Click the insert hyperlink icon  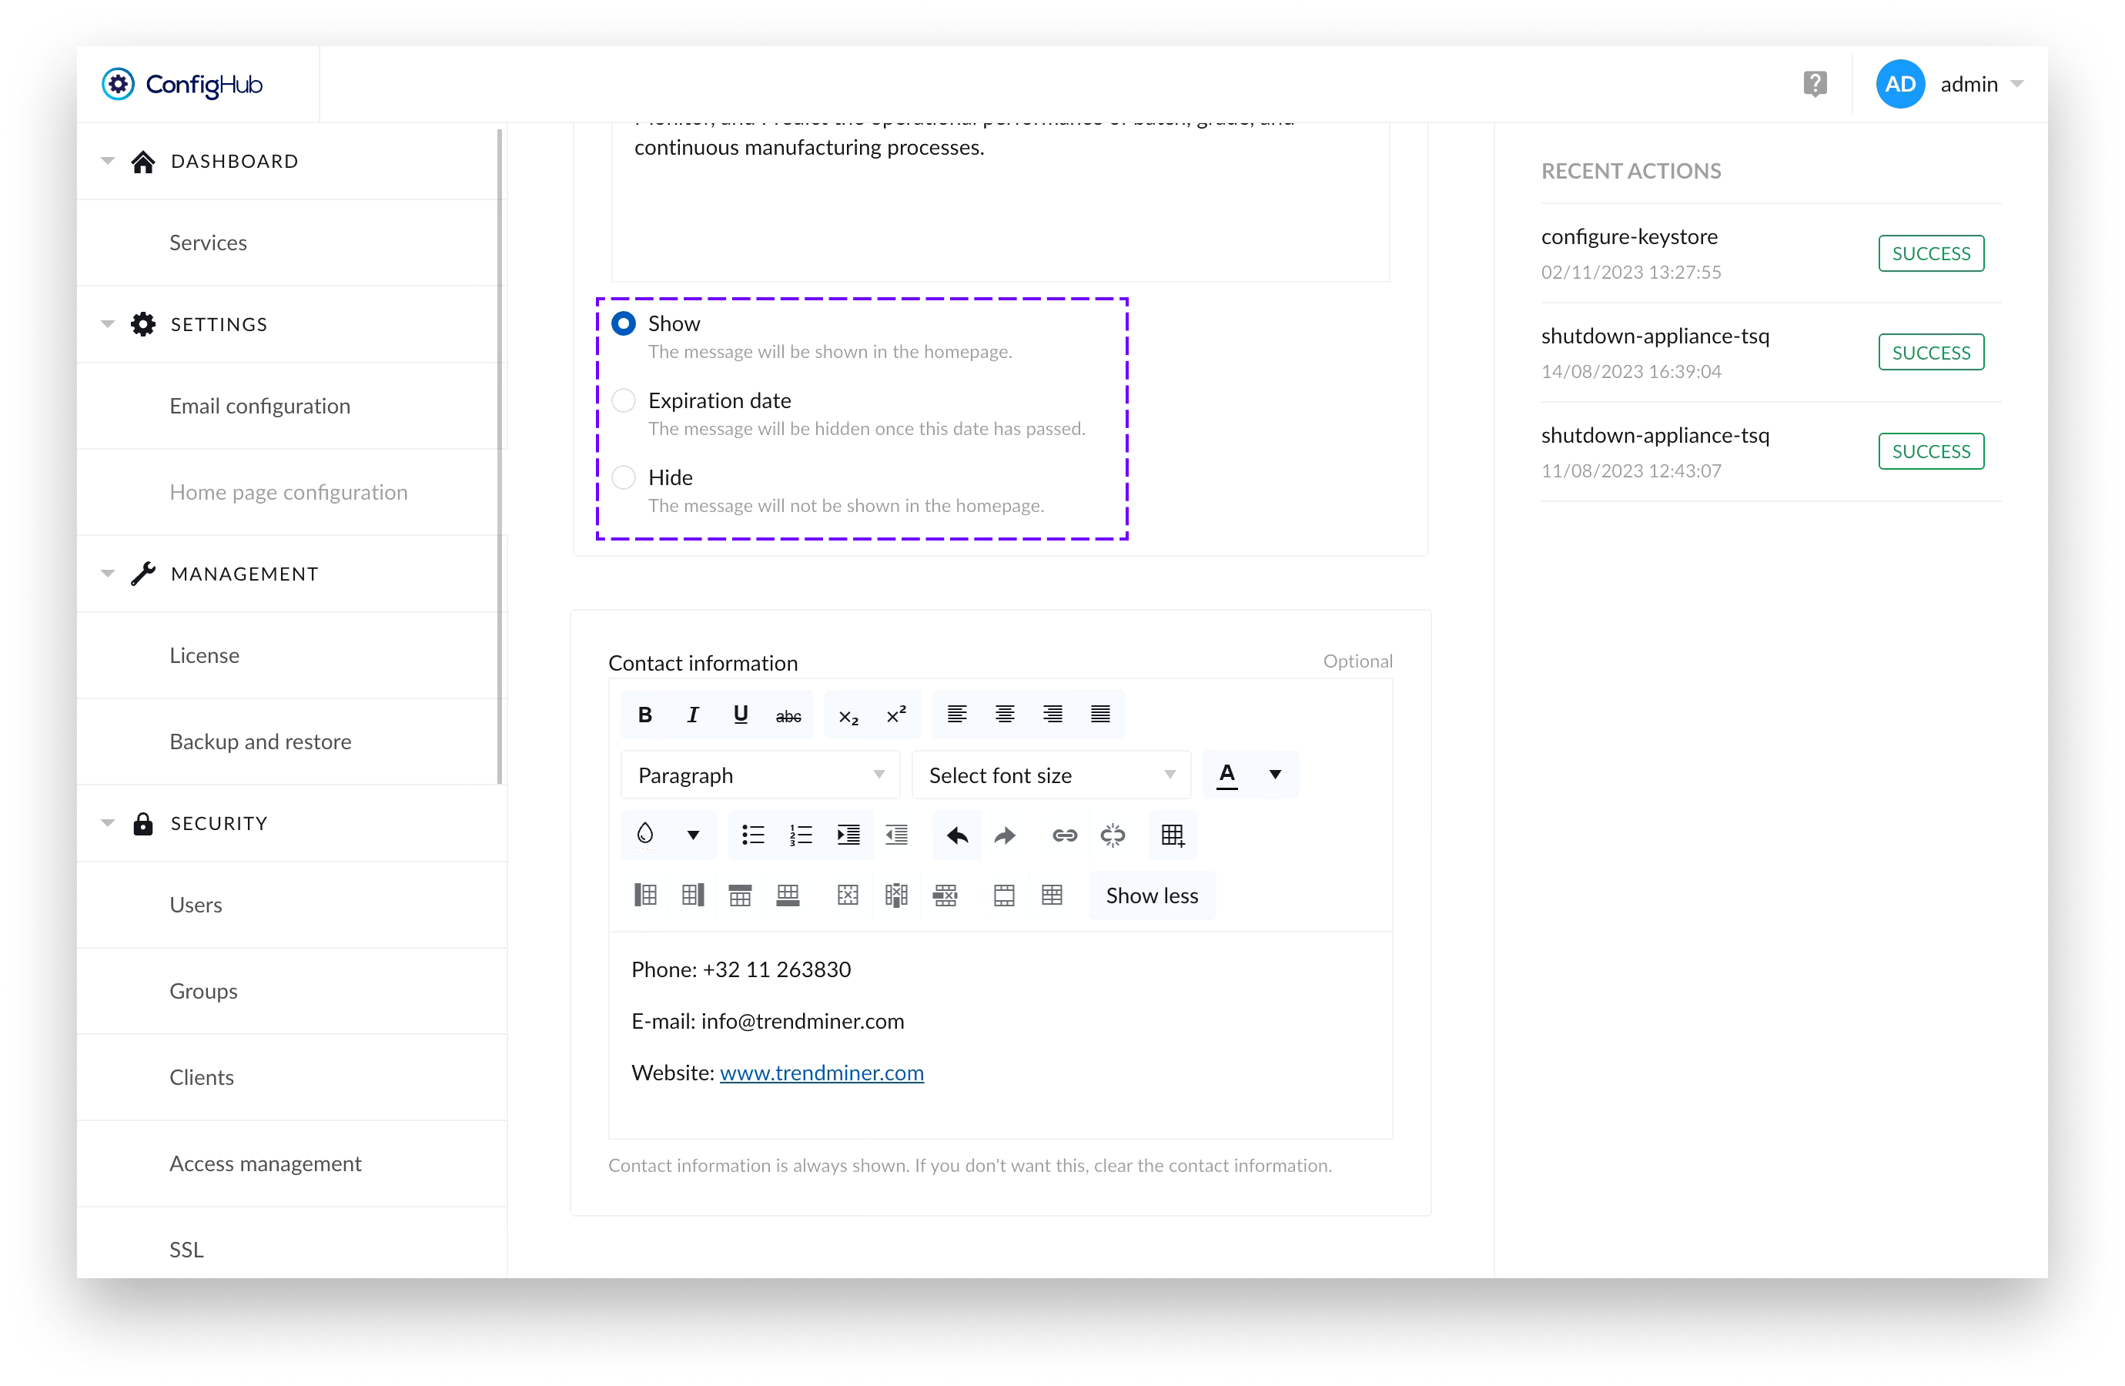[1064, 835]
